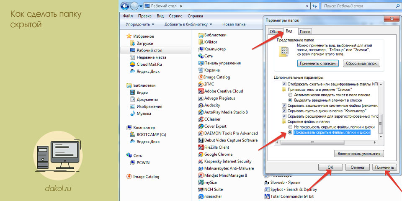
Task: Select the Google Chrome shortcut icon
Action: [201, 155]
